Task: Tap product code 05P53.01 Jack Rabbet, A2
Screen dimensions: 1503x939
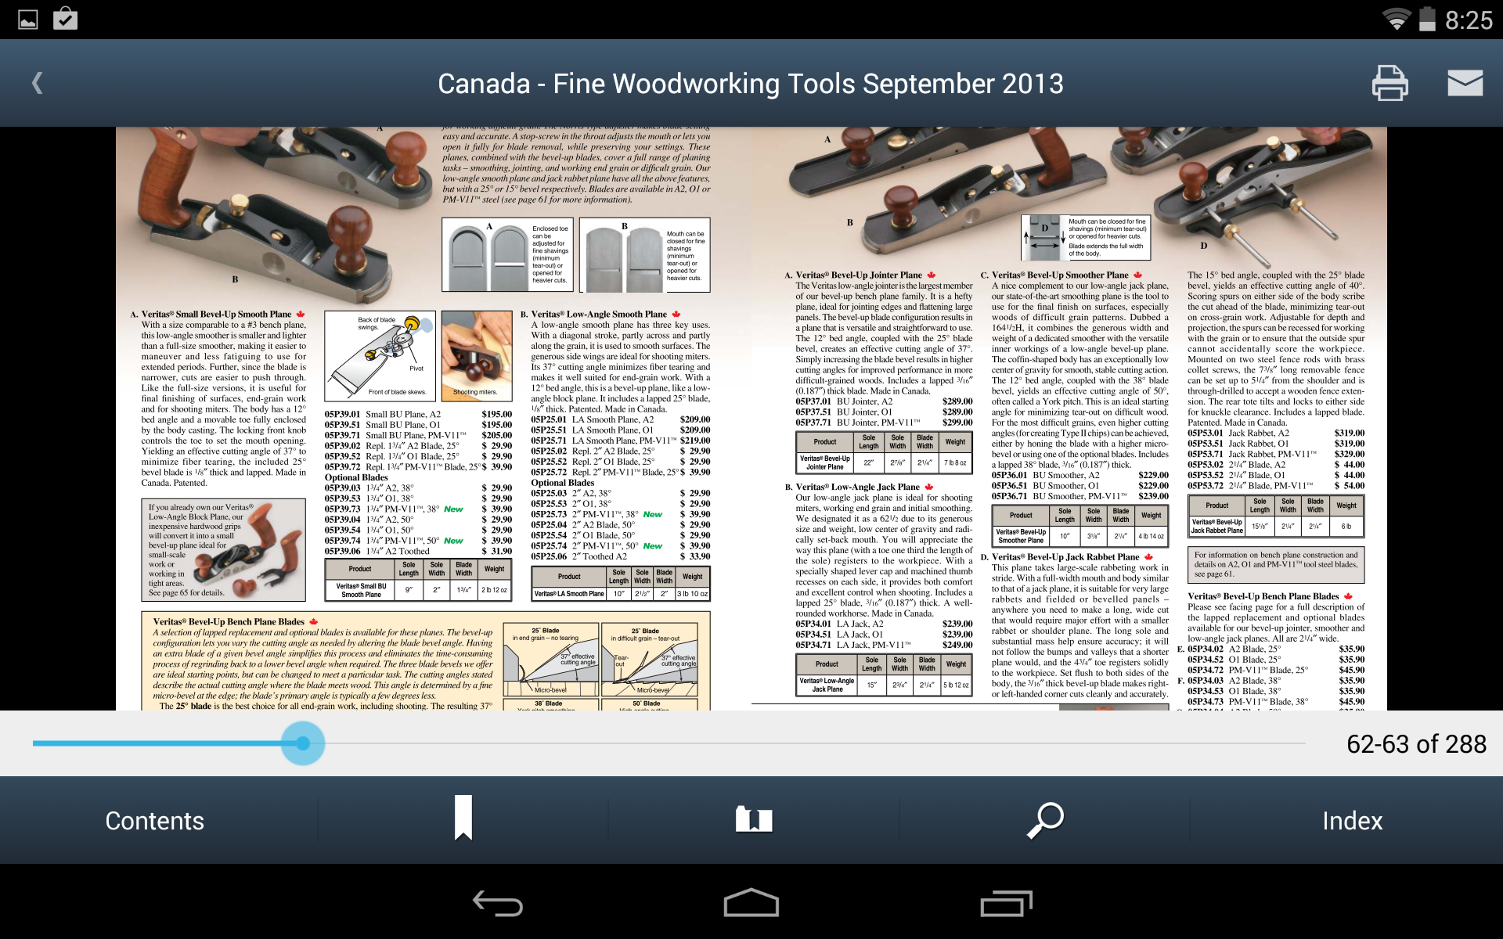Action: [x=1276, y=433]
